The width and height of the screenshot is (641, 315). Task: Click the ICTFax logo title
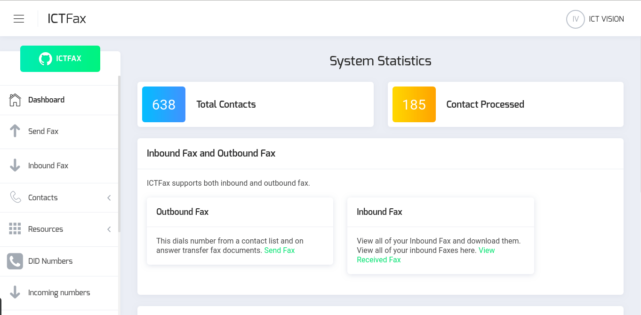67,19
